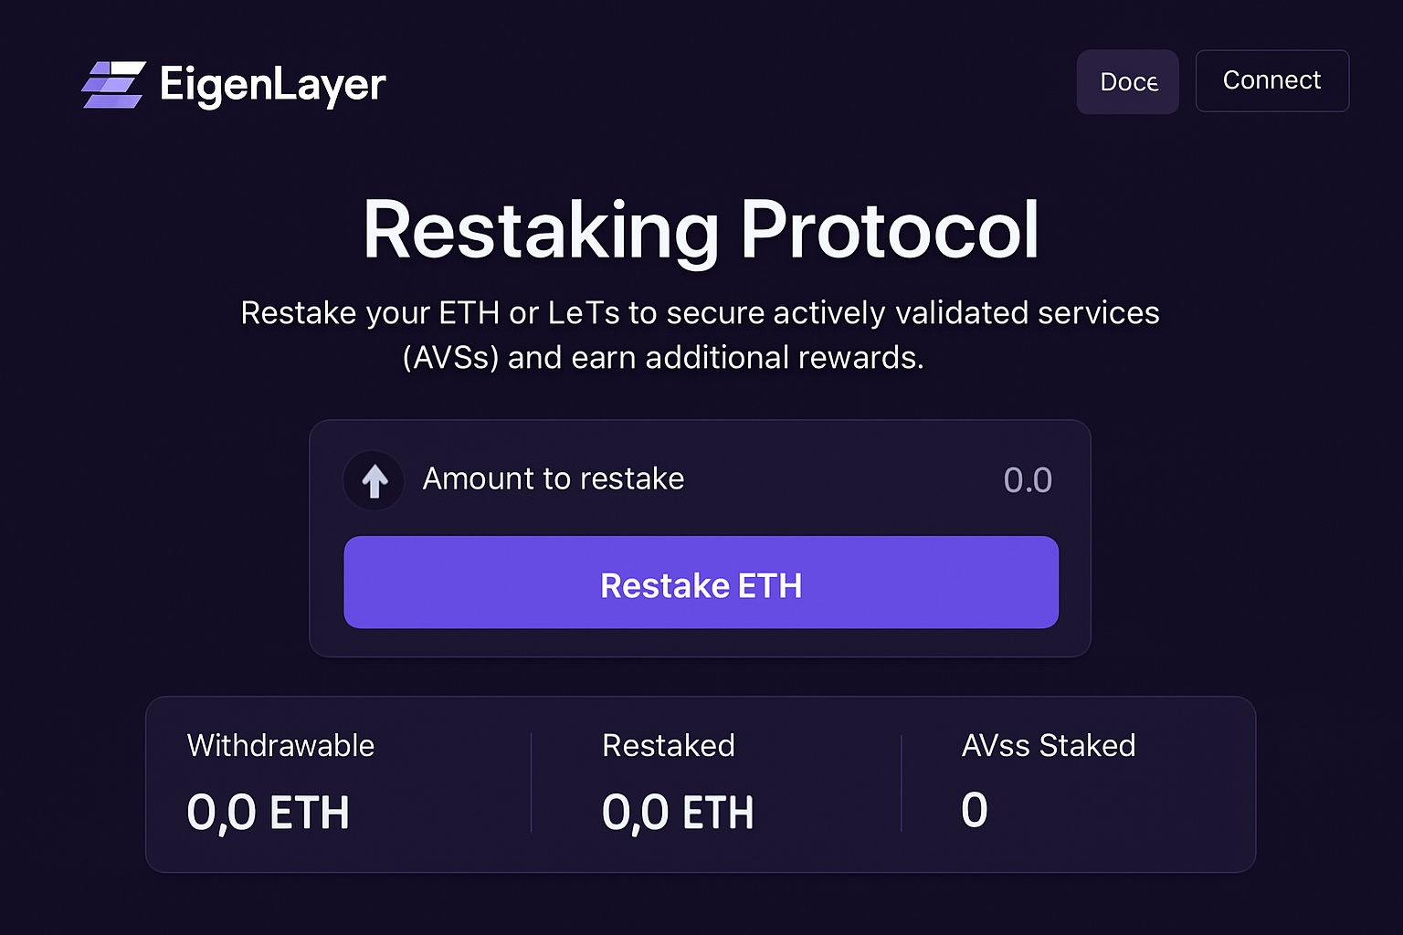Open the Docs page
This screenshot has height=935, width=1403.
coord(1128,81)
